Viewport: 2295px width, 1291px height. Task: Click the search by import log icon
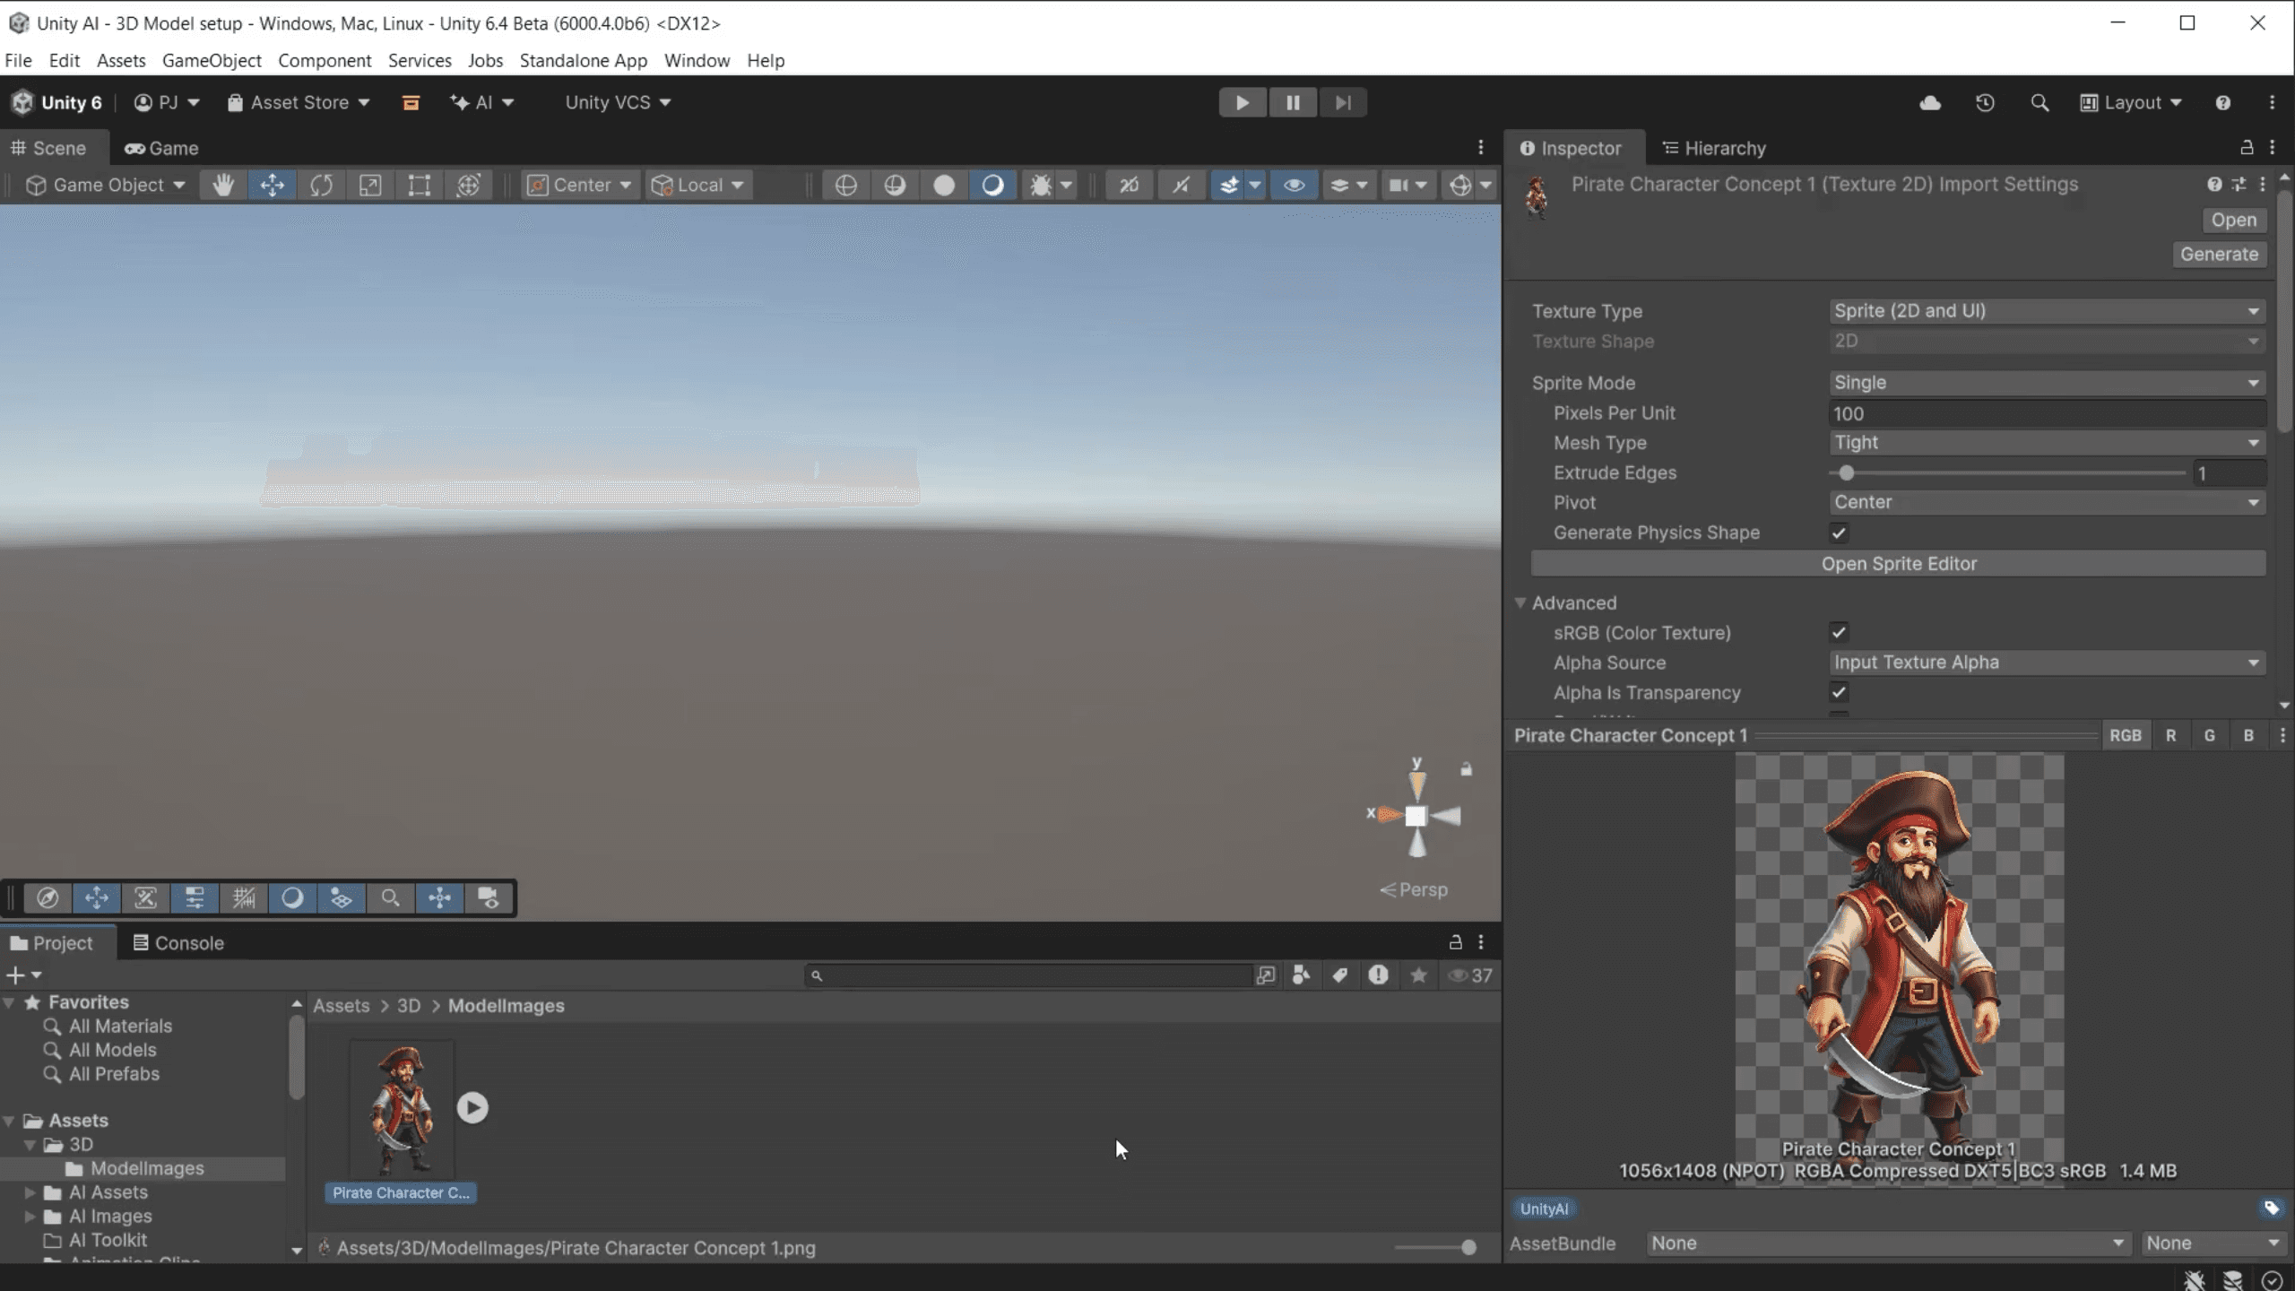click(x=1378, y=975)
